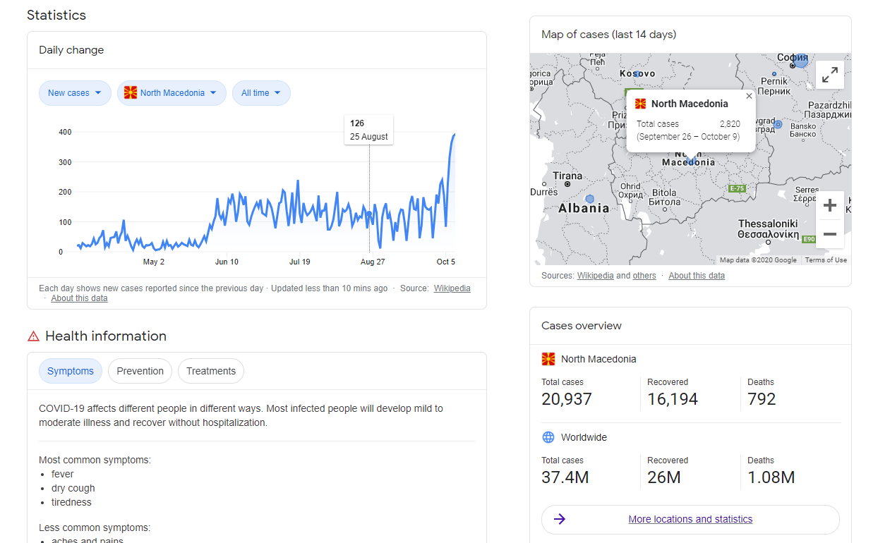Image resolution: width=890 pixels, height=543 pixels.
Task: Click the Health information warning icon
Action: [x=33, y=336]
